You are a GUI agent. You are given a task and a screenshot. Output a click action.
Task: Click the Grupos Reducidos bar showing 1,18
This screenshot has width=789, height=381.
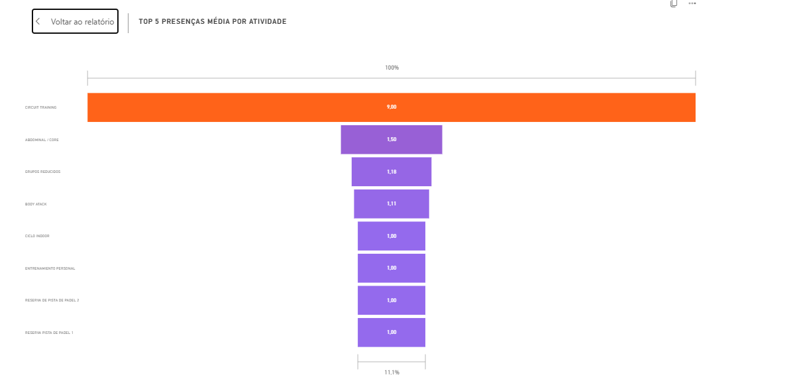[x=392, y=172]
